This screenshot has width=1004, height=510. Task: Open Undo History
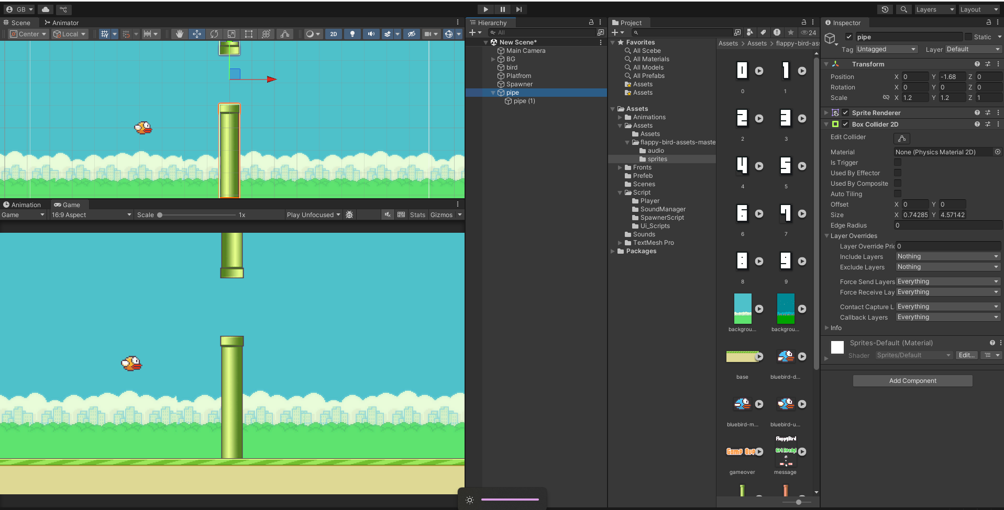click(x=885, y=9)
